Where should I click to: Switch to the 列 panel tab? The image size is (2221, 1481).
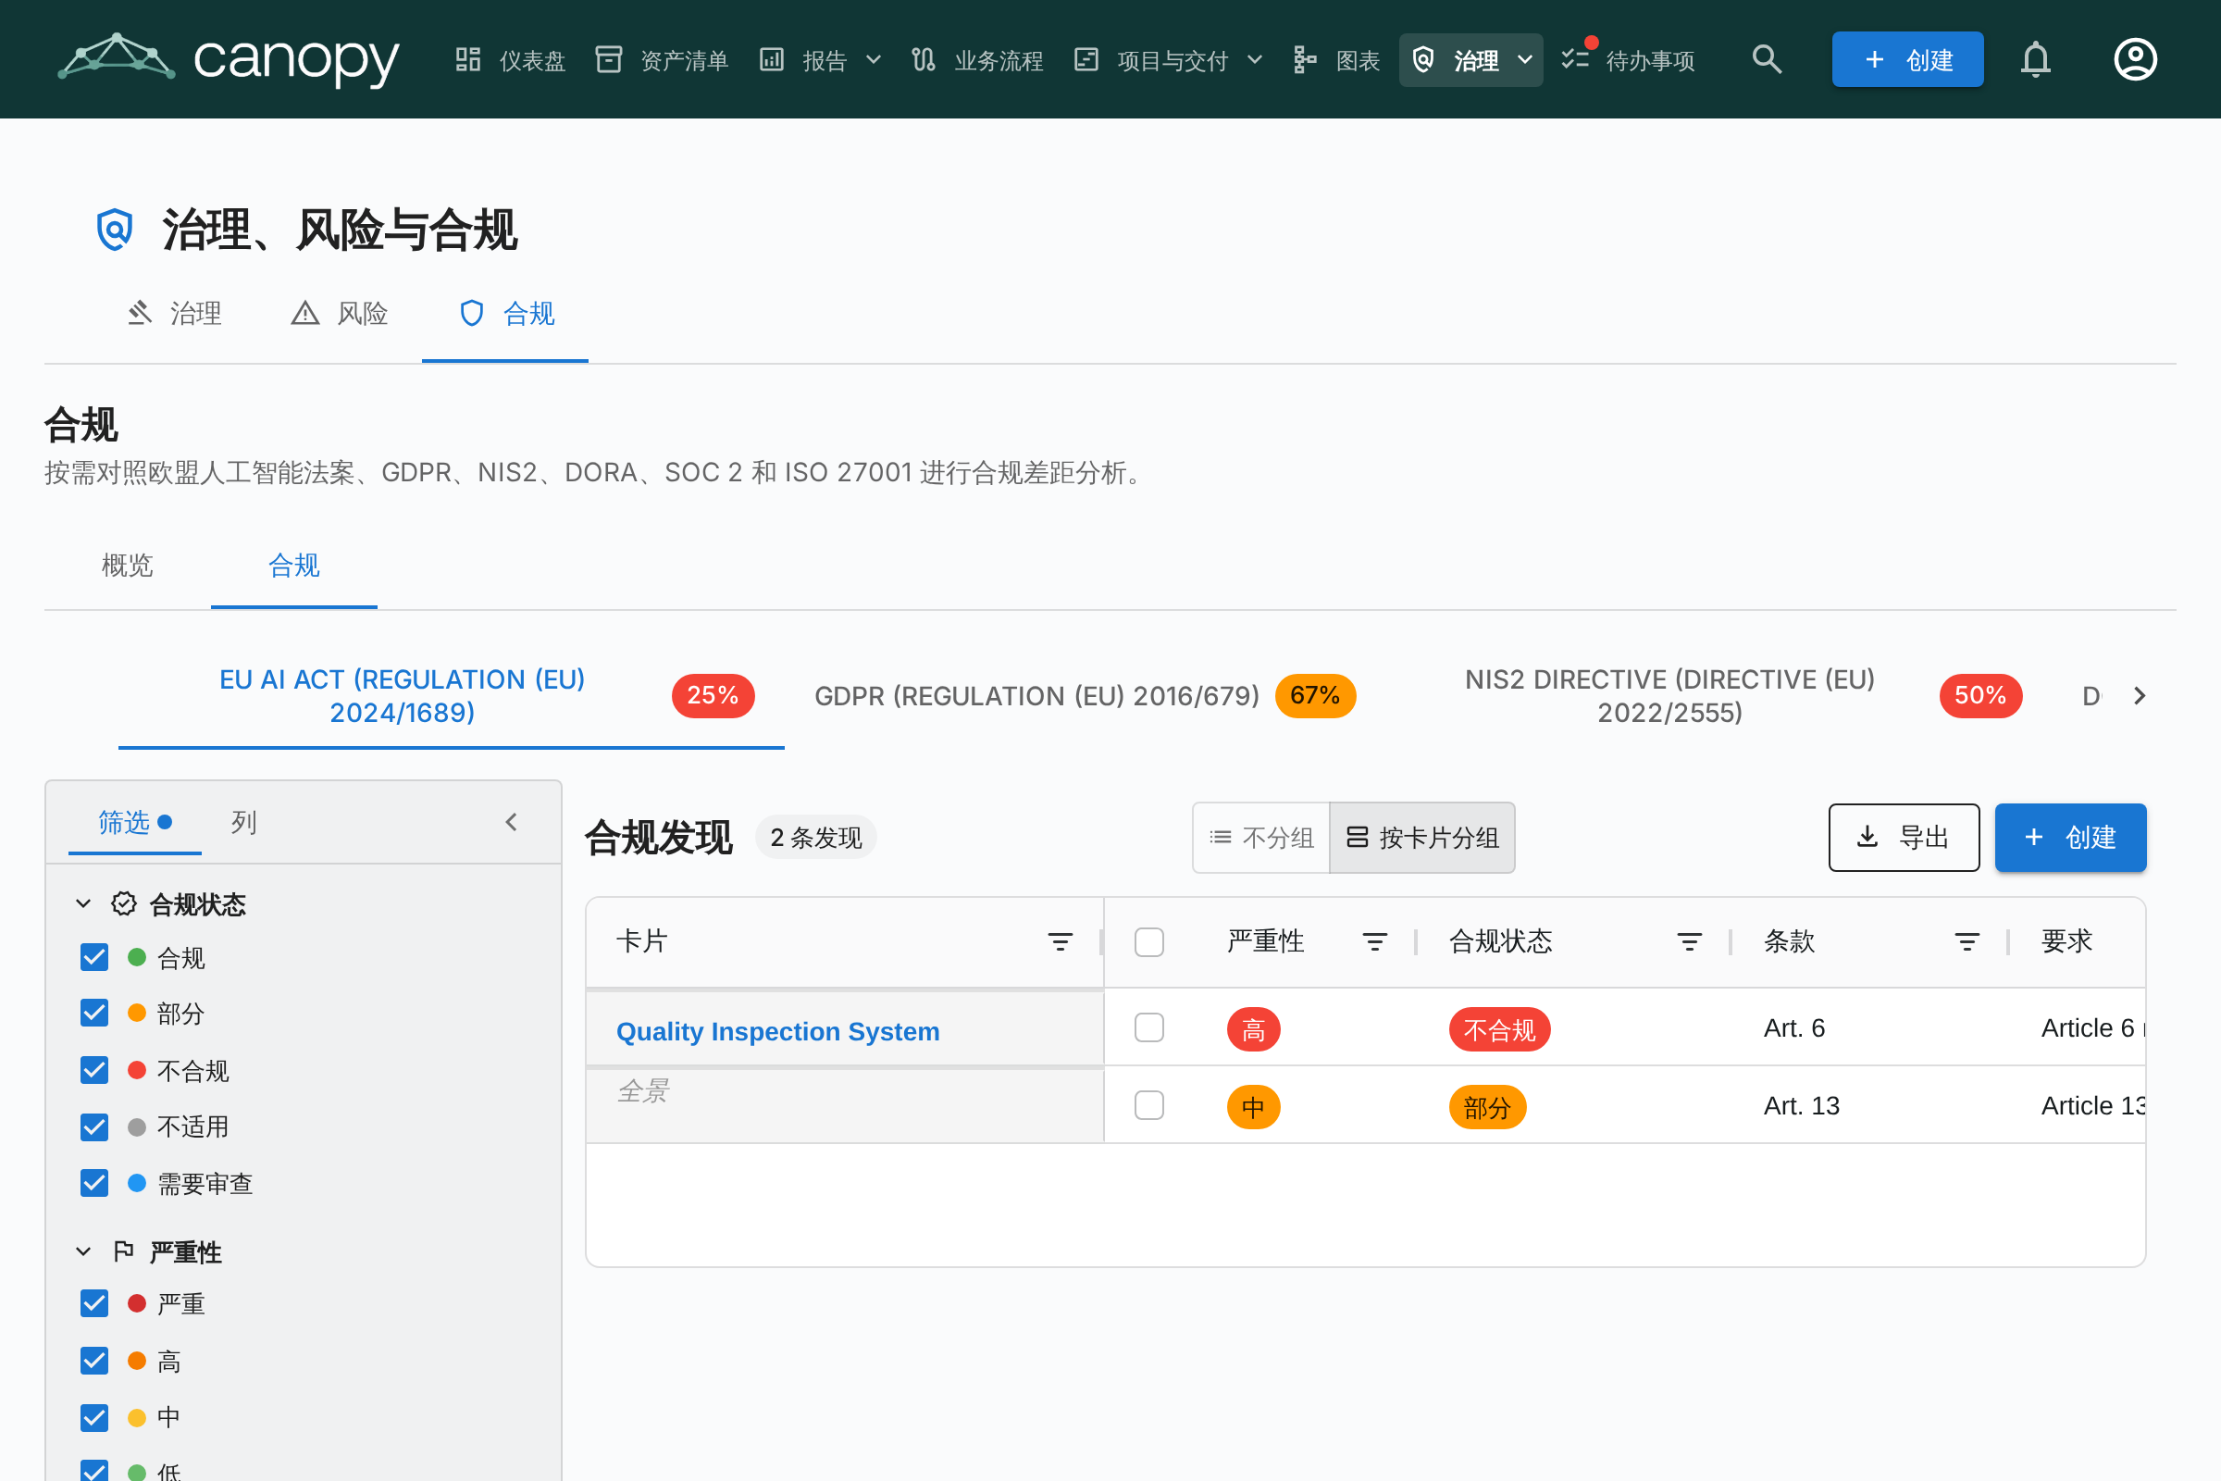[x=243, y=822]
